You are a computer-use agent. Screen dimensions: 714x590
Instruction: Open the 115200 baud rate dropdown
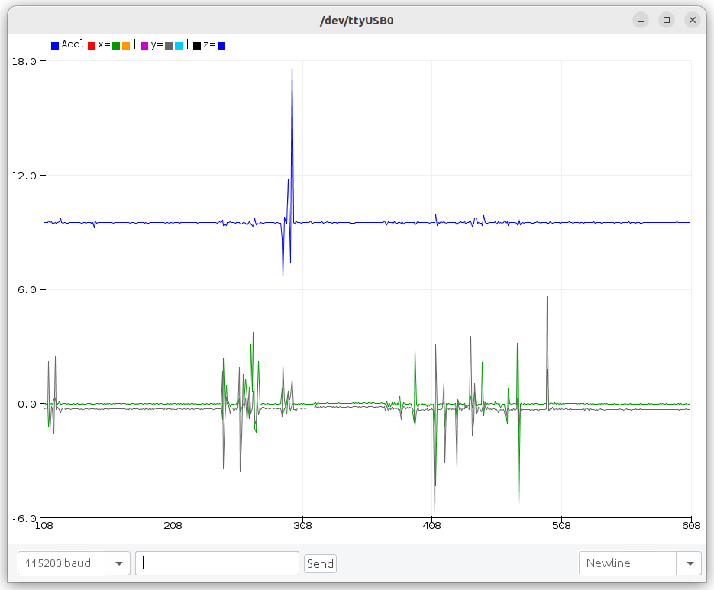click(x=74, y=563)
